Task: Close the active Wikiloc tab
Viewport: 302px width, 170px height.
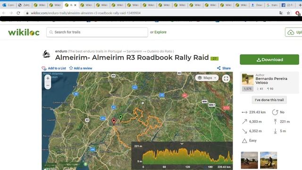Action: tap(75, 5)
